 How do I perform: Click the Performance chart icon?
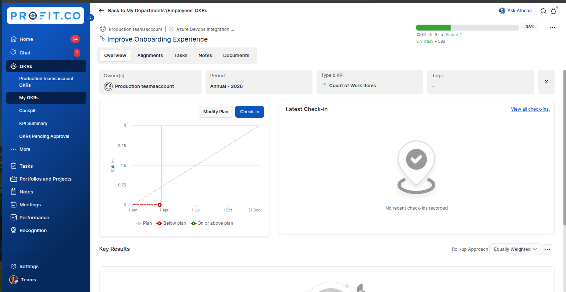click(14, 217)
